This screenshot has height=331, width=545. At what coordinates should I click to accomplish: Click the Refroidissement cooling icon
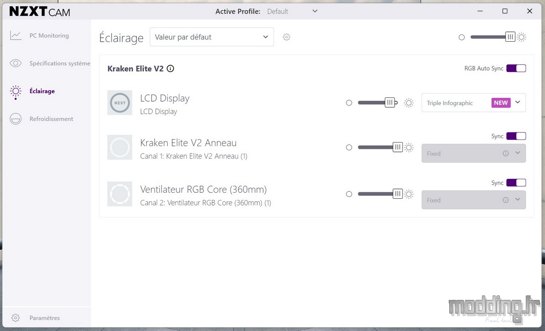coord(16,119)
